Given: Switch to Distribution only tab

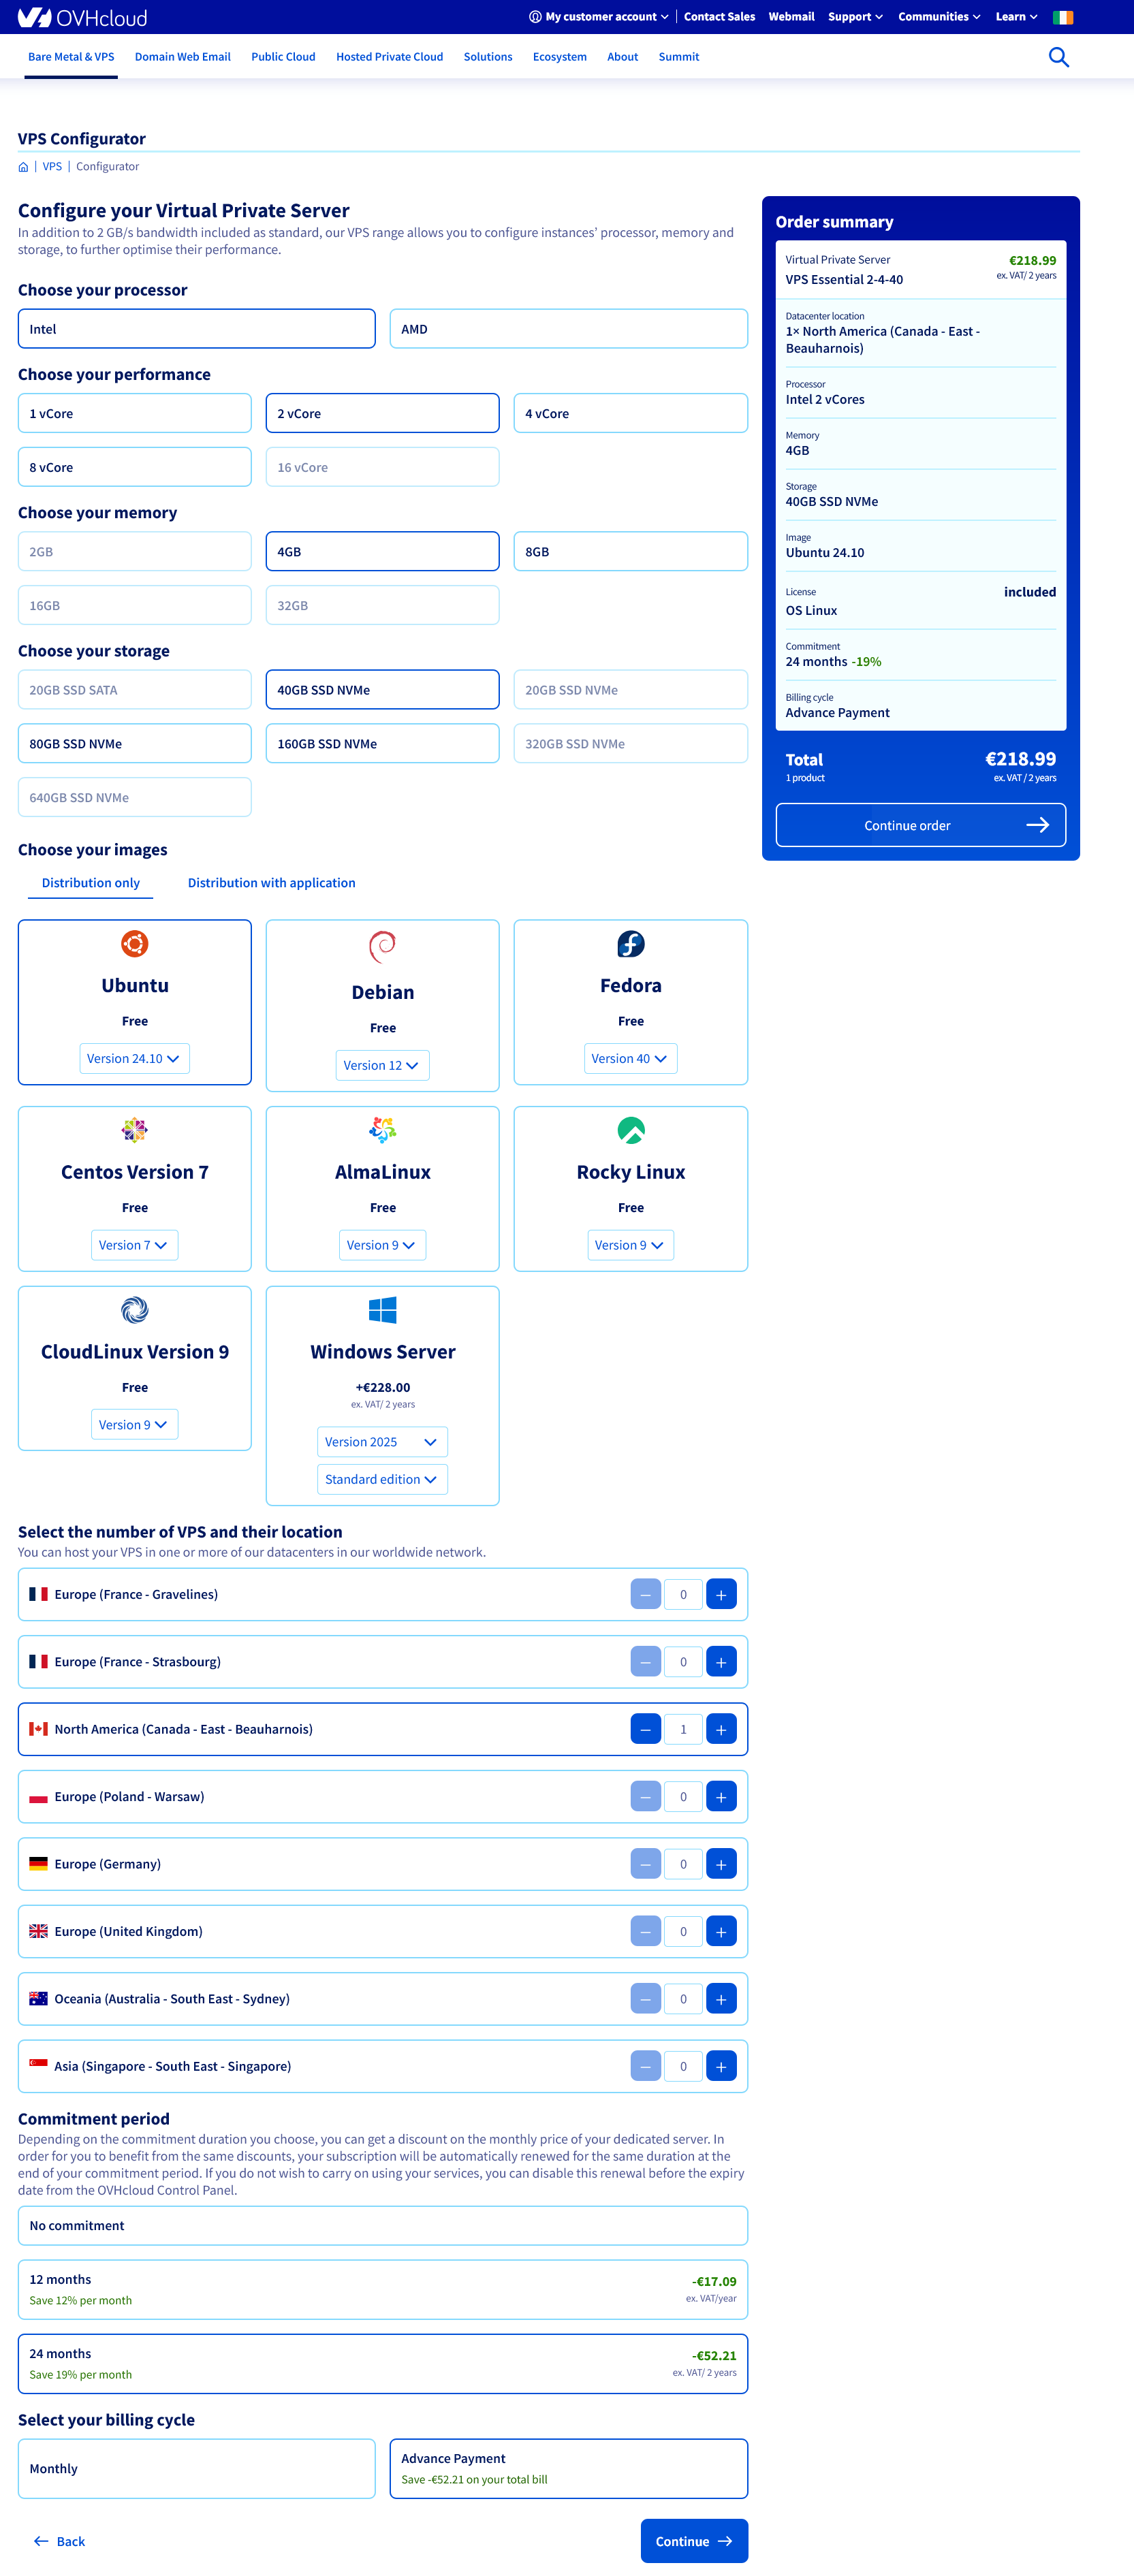Looking at the screenshot, I should click(x=91, y=883).
